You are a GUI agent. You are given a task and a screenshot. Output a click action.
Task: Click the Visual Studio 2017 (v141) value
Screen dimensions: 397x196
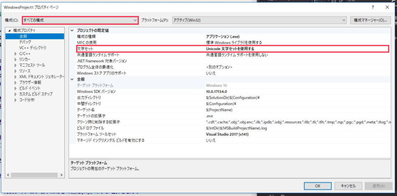coord(227,134)
